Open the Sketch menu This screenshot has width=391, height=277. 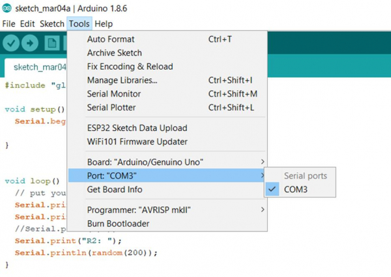click(x=52, y=23)
